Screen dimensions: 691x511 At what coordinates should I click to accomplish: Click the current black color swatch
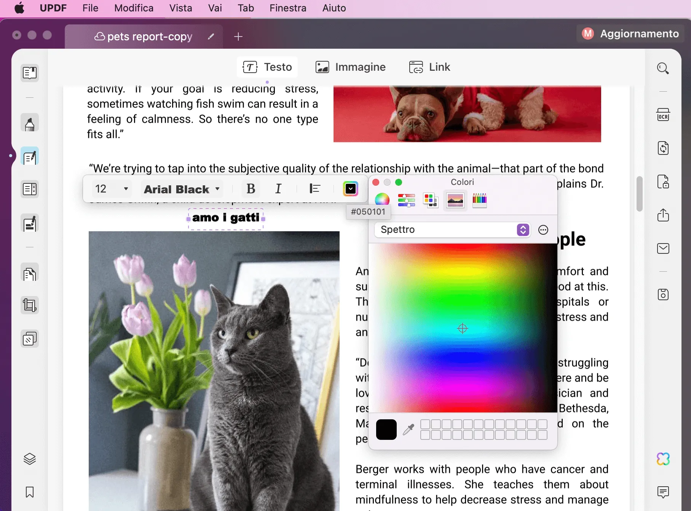coord(386,430)
